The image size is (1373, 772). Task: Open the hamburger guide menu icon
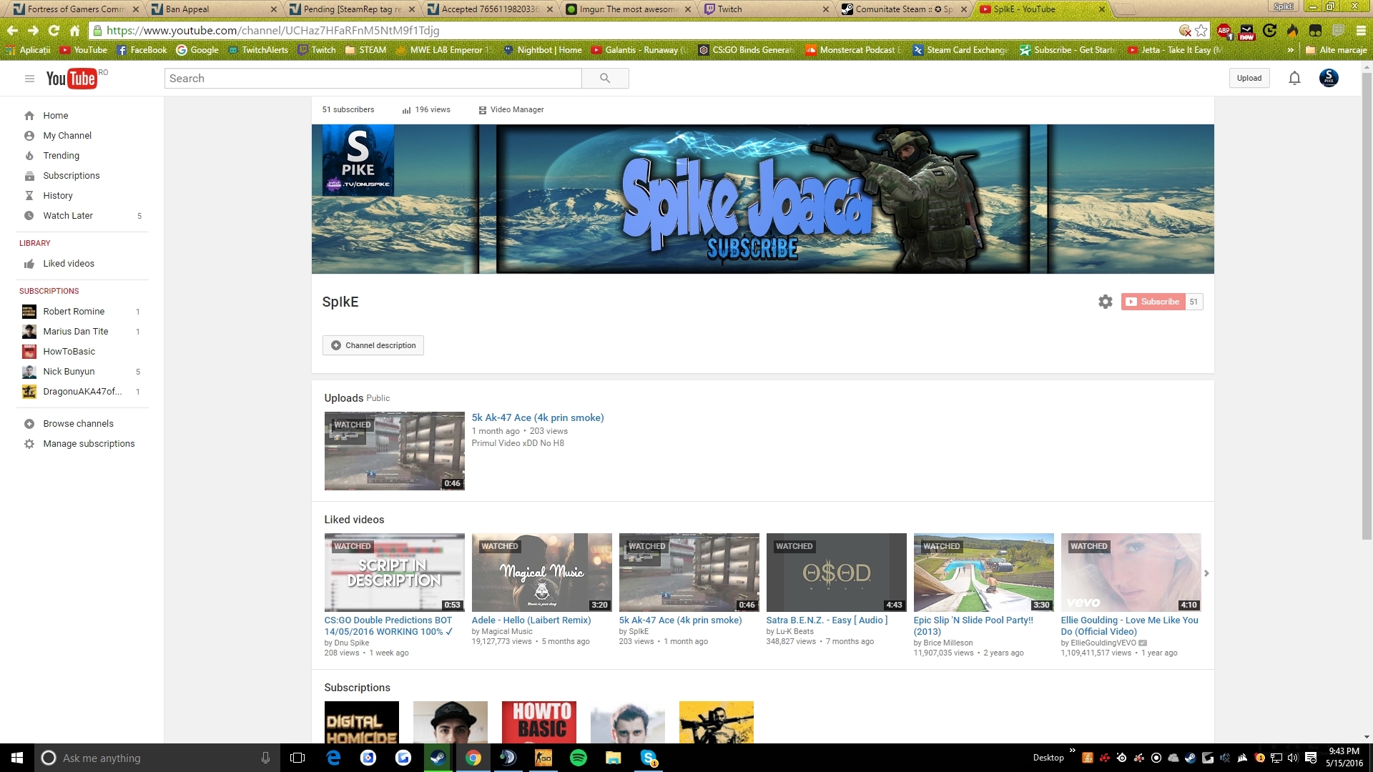(29, 79)
